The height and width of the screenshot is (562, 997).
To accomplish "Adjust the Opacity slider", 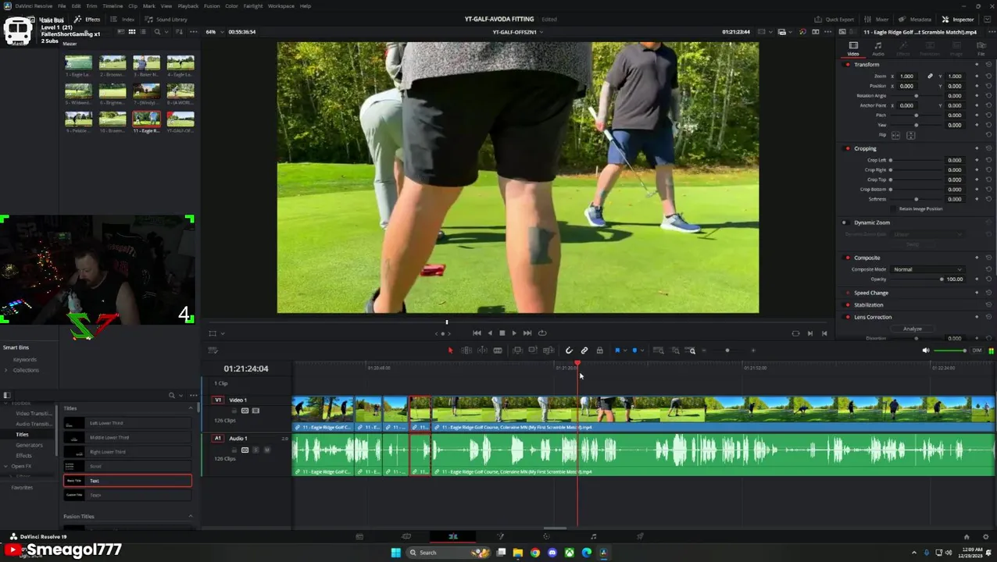I will 917,279.
